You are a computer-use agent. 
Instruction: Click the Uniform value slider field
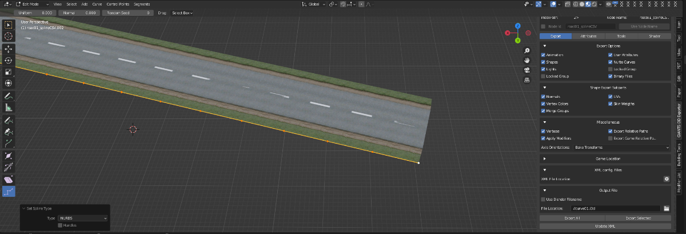(x=35, y=13)
